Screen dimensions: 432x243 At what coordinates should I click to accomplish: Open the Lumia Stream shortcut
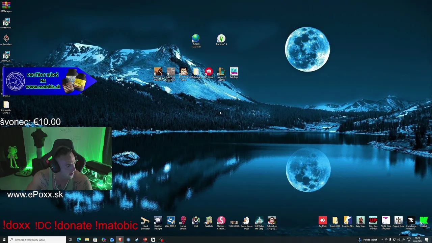pyautogui.click(x=183, y=223)
